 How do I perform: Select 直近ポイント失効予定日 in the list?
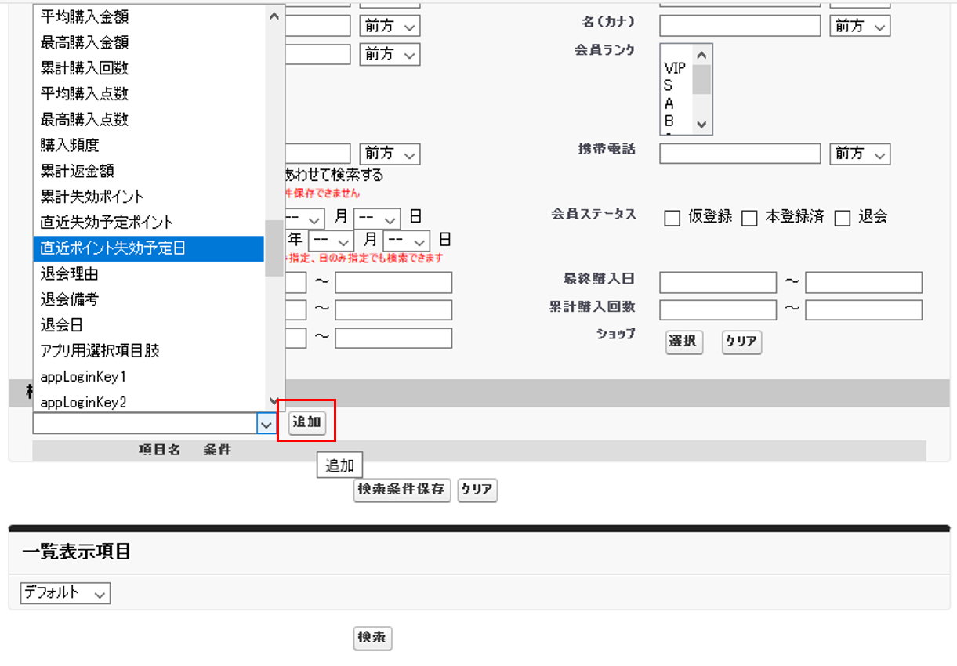tap(149, 248)
